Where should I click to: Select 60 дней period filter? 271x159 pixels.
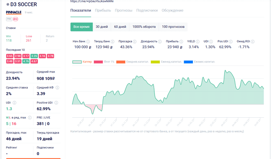point(120,27)
